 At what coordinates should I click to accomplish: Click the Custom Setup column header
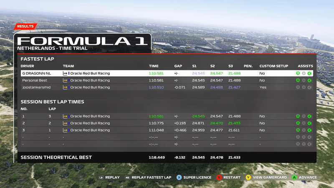(274, 66)
